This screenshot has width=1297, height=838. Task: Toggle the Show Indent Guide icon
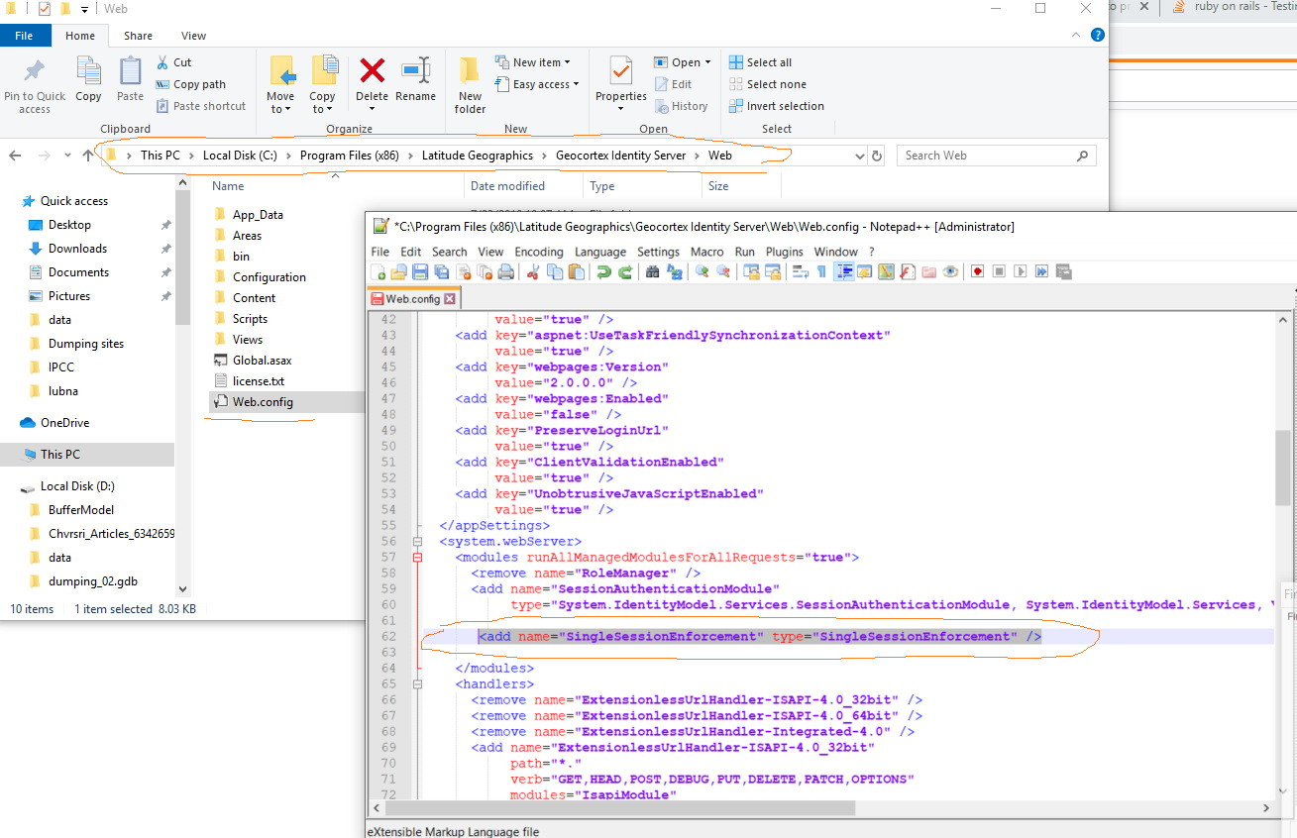click(844, 272)
